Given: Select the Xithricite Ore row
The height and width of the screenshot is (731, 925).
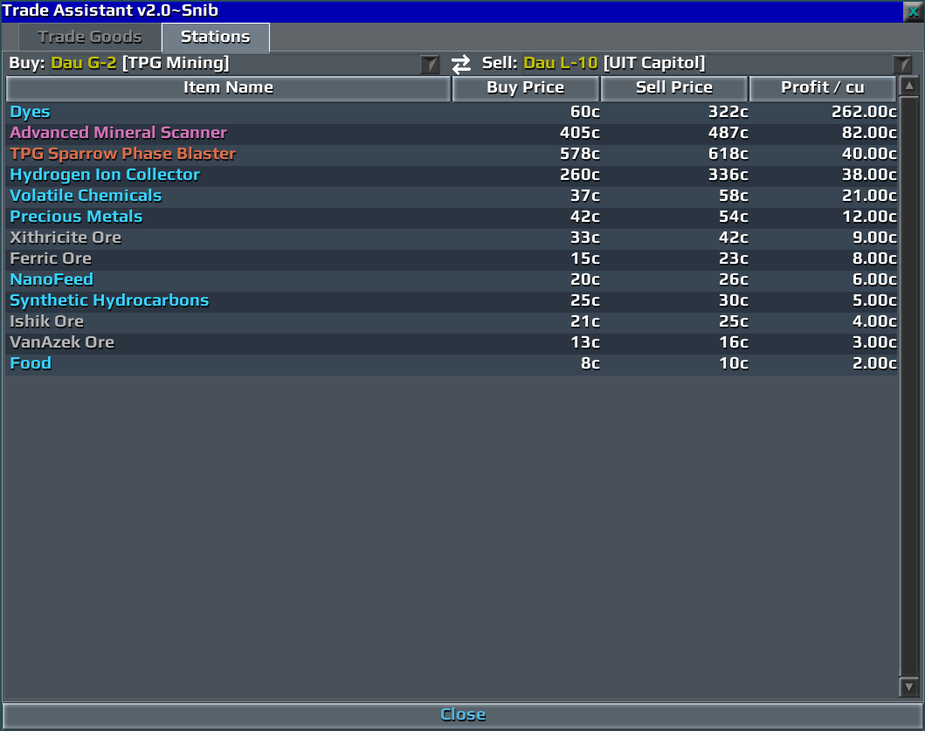Looking at the screenshot, I should 452,238.
